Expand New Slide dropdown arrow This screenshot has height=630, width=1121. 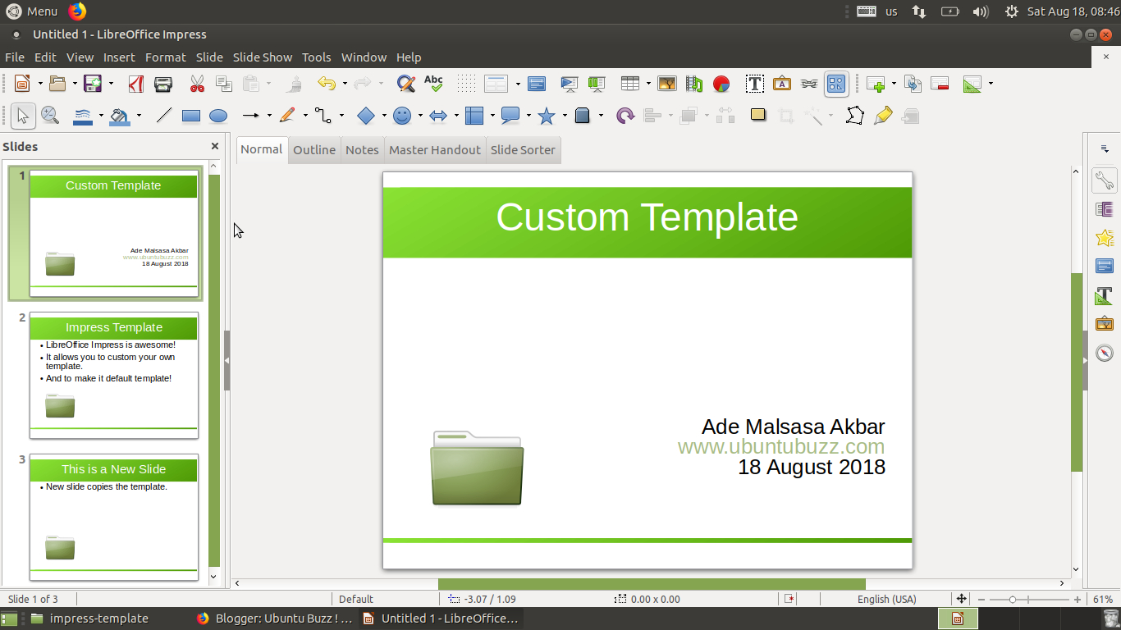[894, 84]
